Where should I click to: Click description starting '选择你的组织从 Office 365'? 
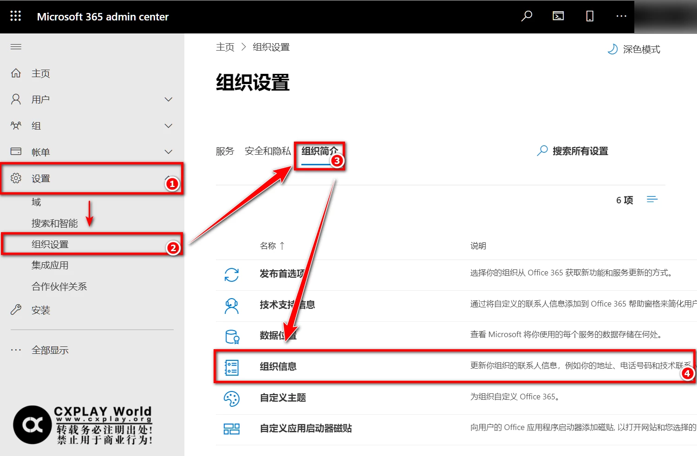point(572,273)
